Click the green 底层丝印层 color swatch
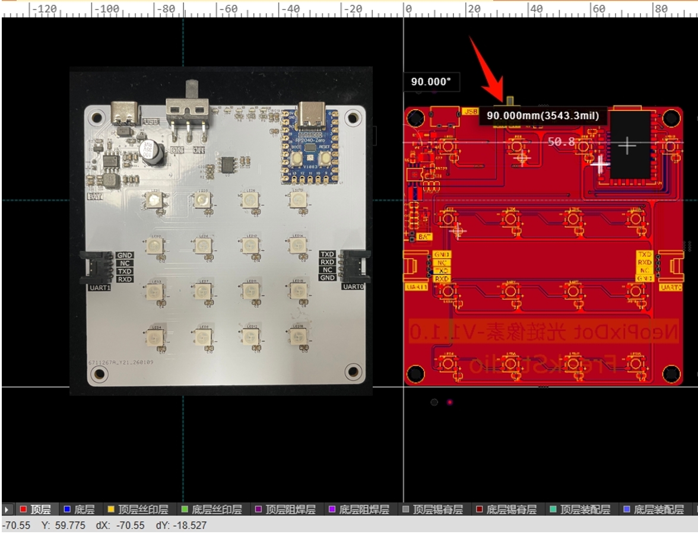This screenshot has width=698, height=534. click(185, 509)
